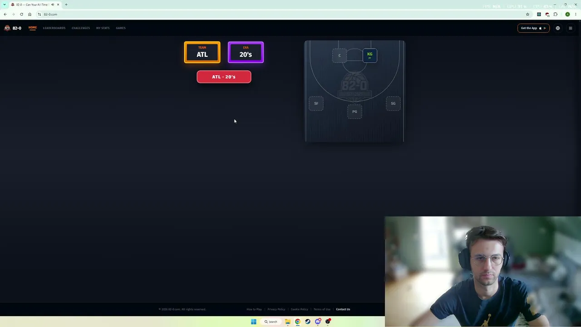Open OBS icon on taskbar
Viewport: 581px width, 327px height.
(328, 322)
